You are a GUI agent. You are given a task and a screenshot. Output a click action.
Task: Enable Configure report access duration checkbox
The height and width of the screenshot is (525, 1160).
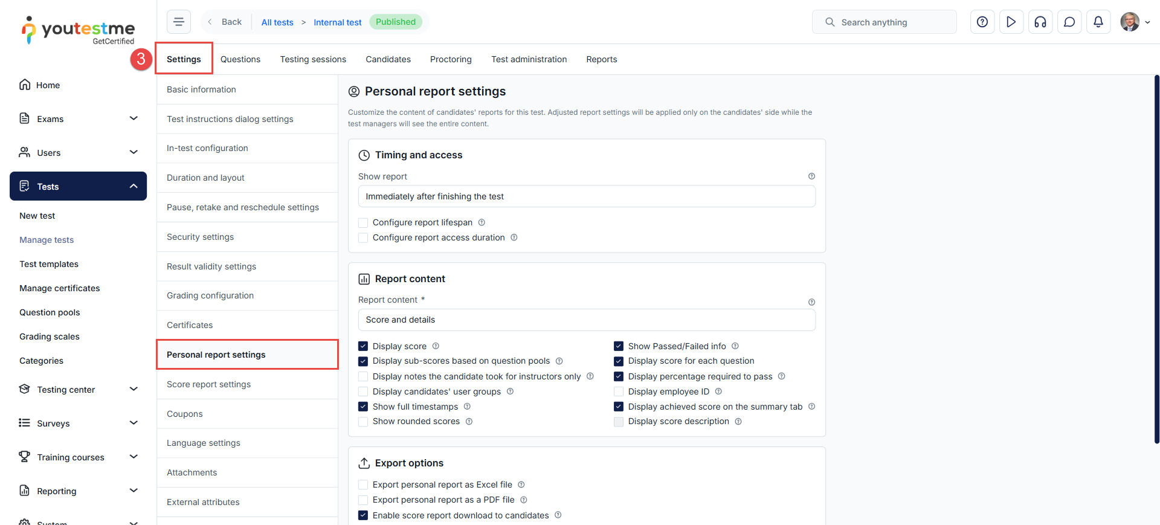coord(363,238)
